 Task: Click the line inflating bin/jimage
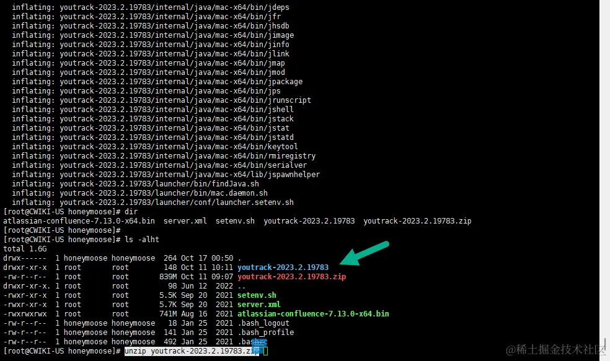[153, 35]
